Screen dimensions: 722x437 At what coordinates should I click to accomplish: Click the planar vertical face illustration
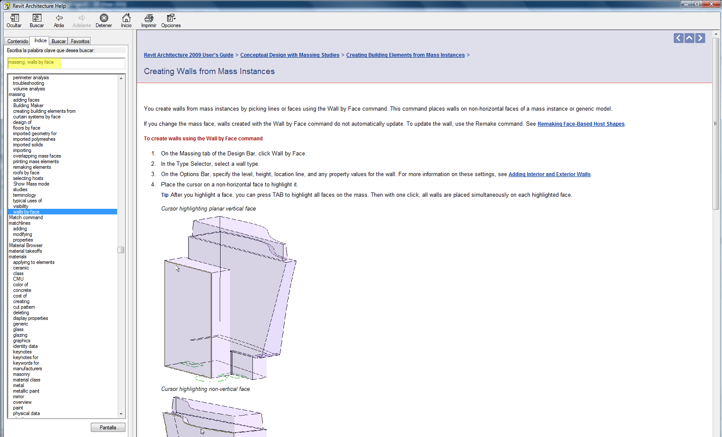pos(230,299)
